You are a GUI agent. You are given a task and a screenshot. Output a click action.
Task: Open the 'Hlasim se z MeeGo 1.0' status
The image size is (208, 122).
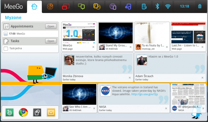[163, 57]
